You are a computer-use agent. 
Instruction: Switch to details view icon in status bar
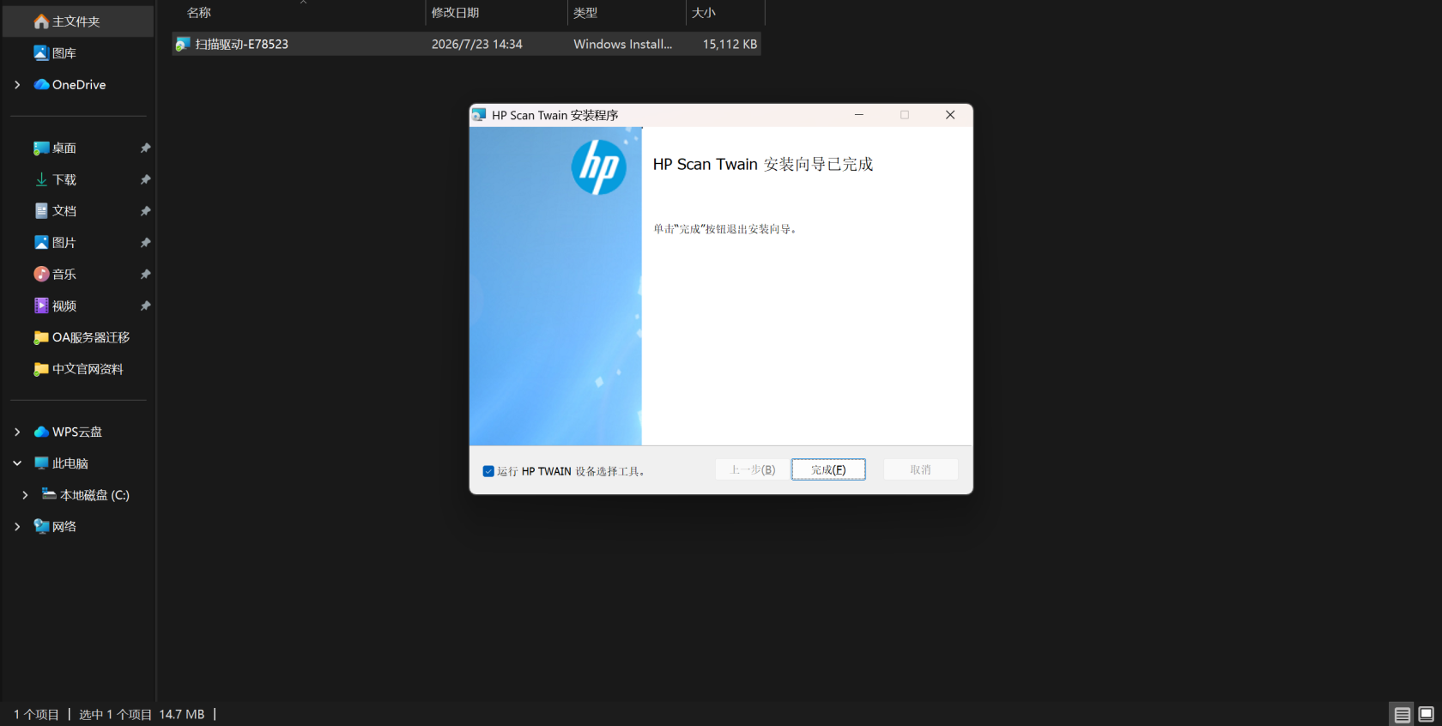click(x=1403, y=714)
